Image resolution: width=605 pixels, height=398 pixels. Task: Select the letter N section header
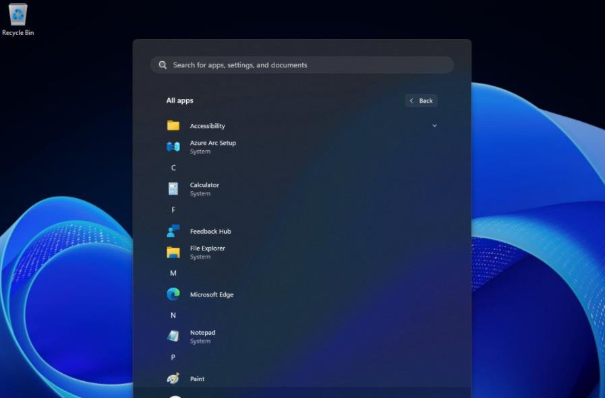coord(173,315)
